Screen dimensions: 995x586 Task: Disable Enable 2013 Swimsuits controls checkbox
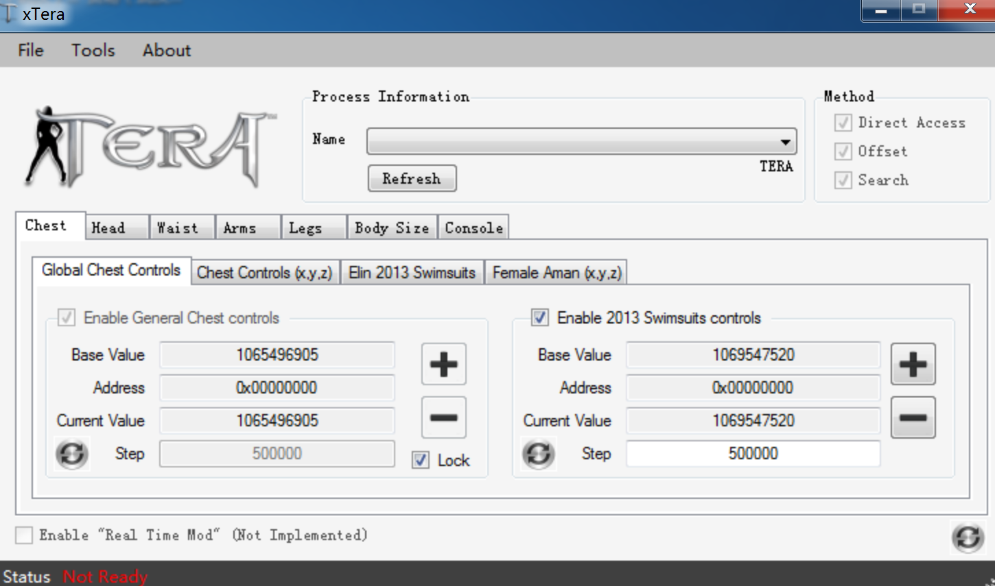(x=540, y=317)
